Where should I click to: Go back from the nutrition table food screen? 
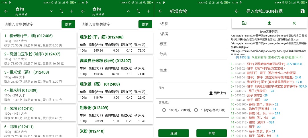click(83, 11)
